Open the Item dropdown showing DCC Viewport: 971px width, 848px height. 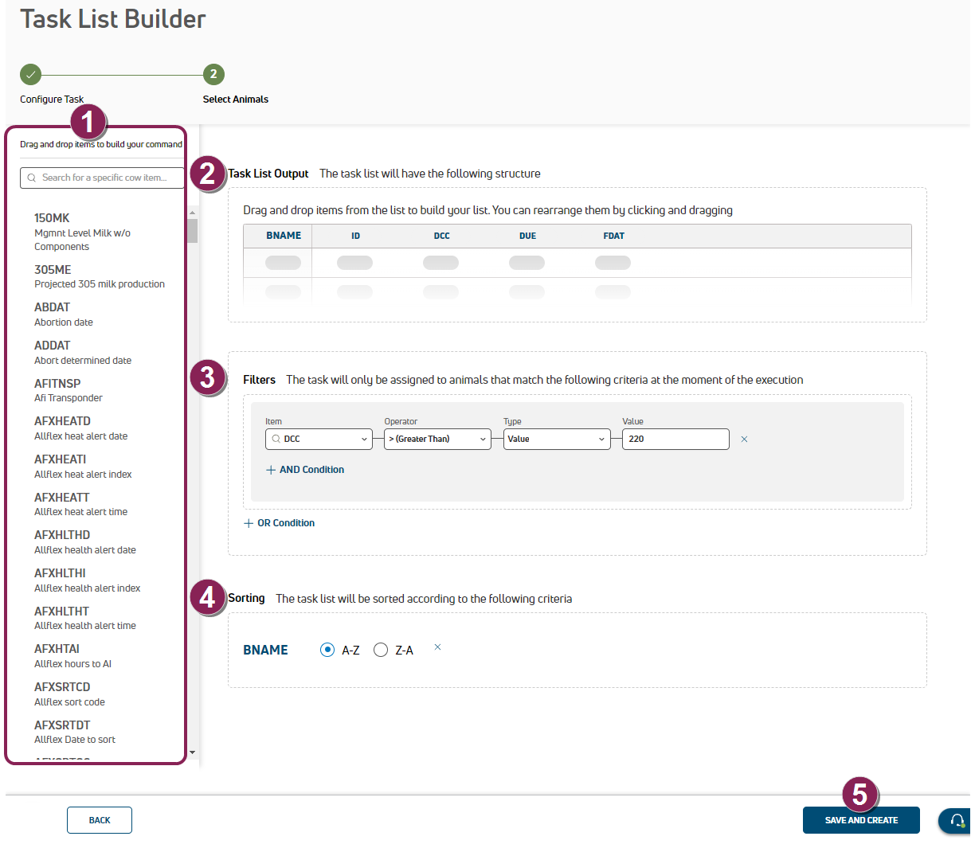pyautogui.click(x=319, y=439)
